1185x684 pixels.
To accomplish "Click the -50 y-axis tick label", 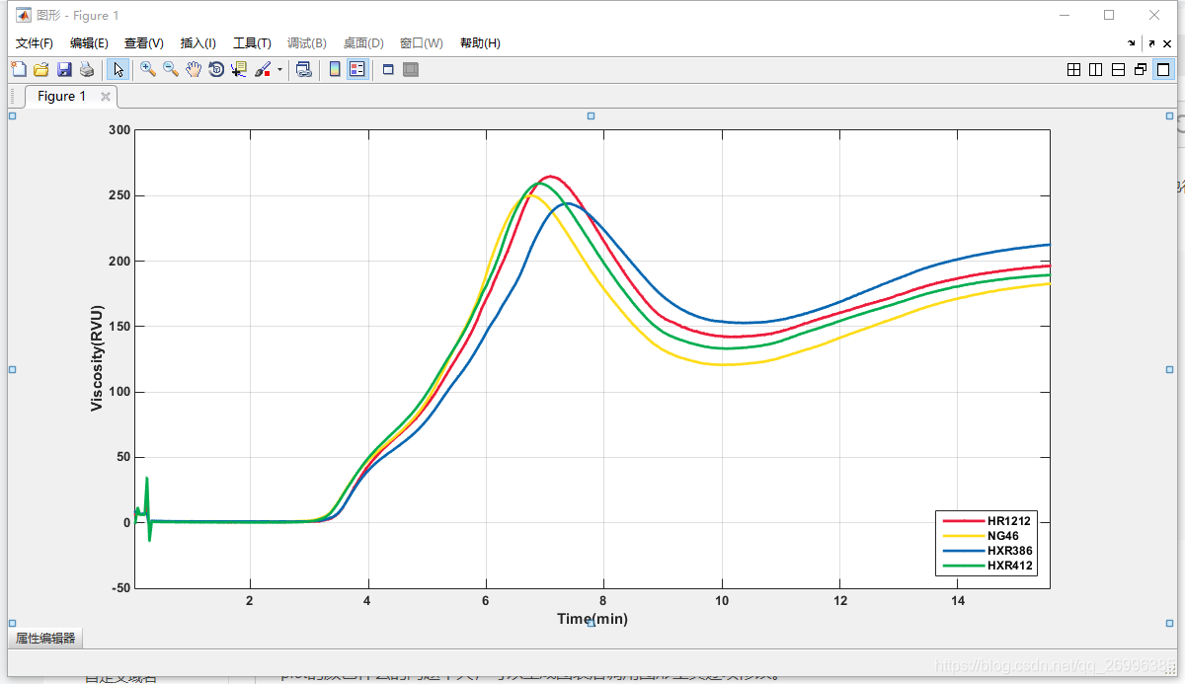I will [x=118, y=588].
